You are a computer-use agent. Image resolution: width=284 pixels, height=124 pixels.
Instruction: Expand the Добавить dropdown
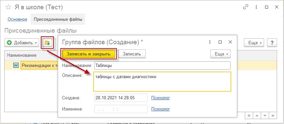pos(22,43)
